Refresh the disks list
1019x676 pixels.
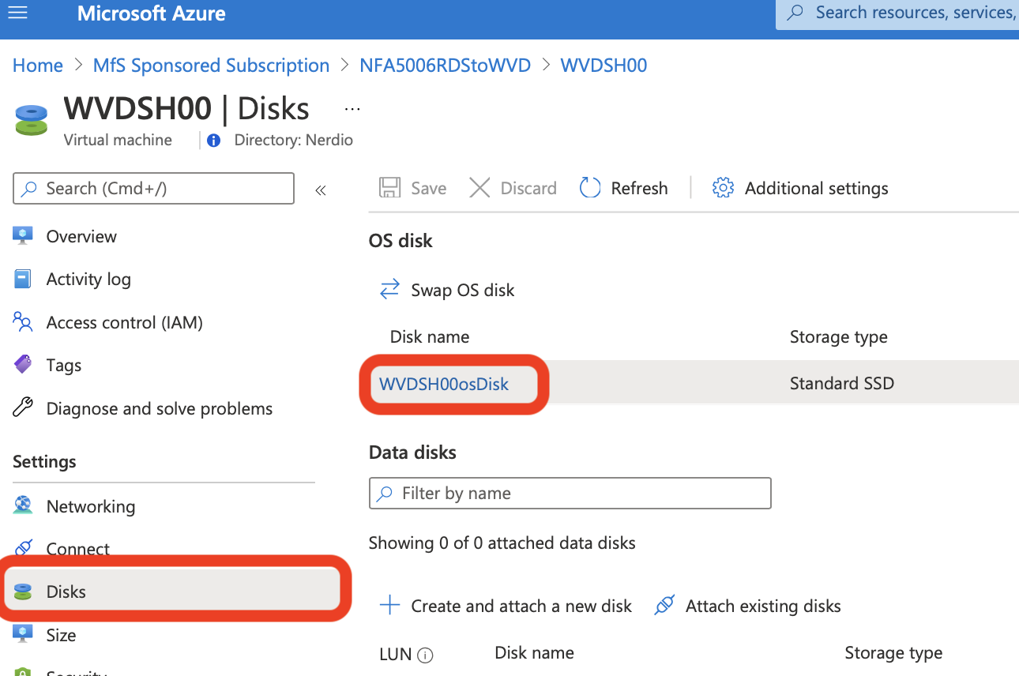[623, 188]
